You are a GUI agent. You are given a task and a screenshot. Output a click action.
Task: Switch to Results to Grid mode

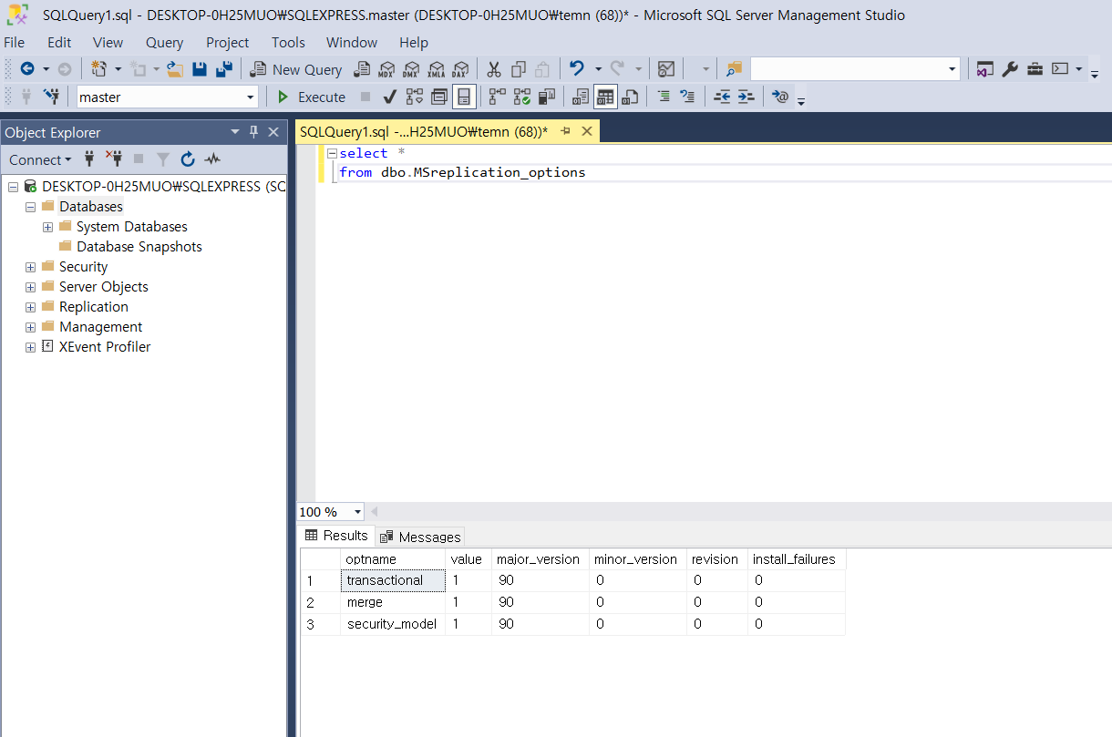coord(605,97)
